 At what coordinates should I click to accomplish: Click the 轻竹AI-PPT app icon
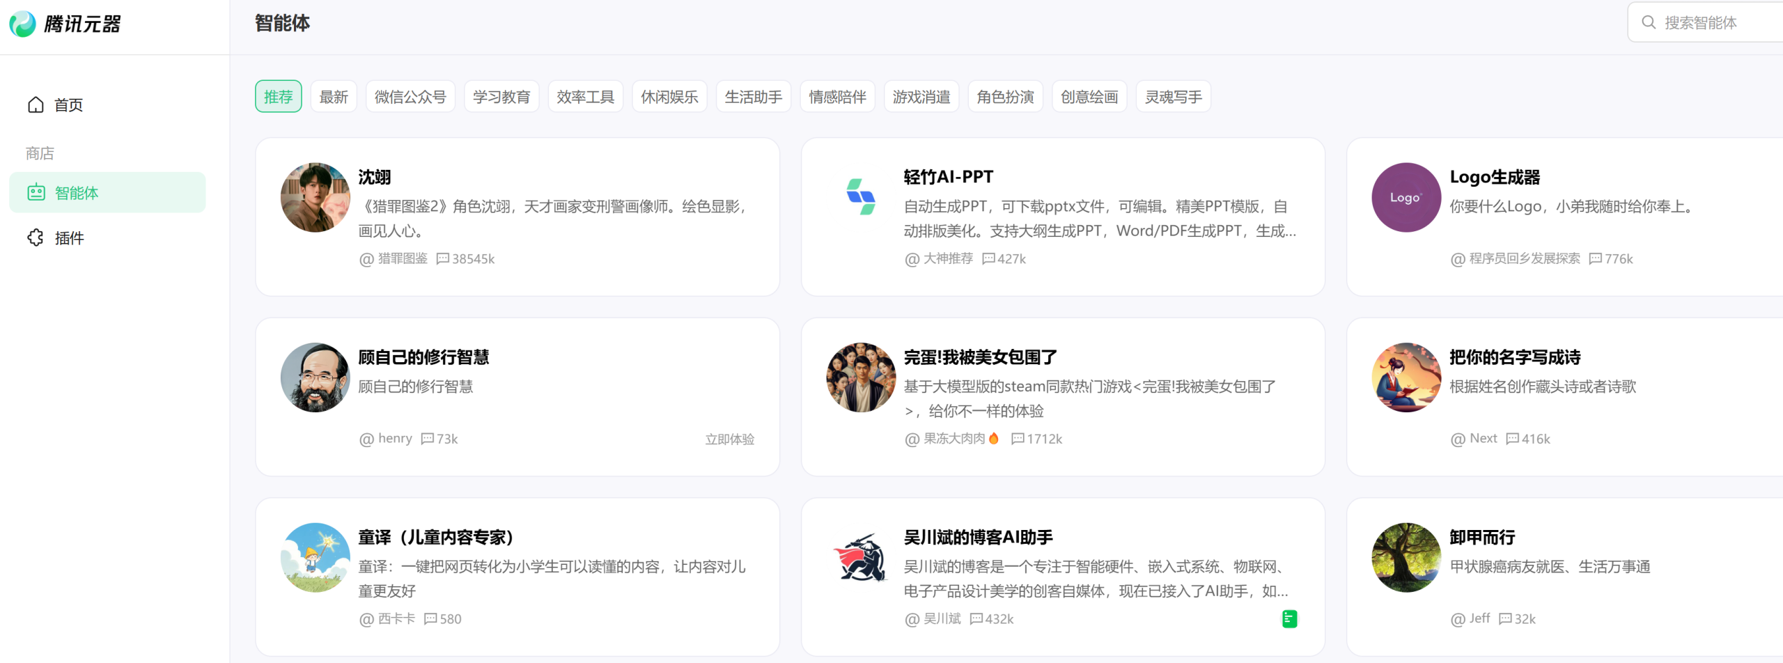[x=860, y=197]
